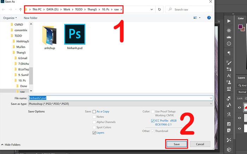Select Work in the breadcrumb path
This screenshot has width=247, height=154.
coord(67,9)
